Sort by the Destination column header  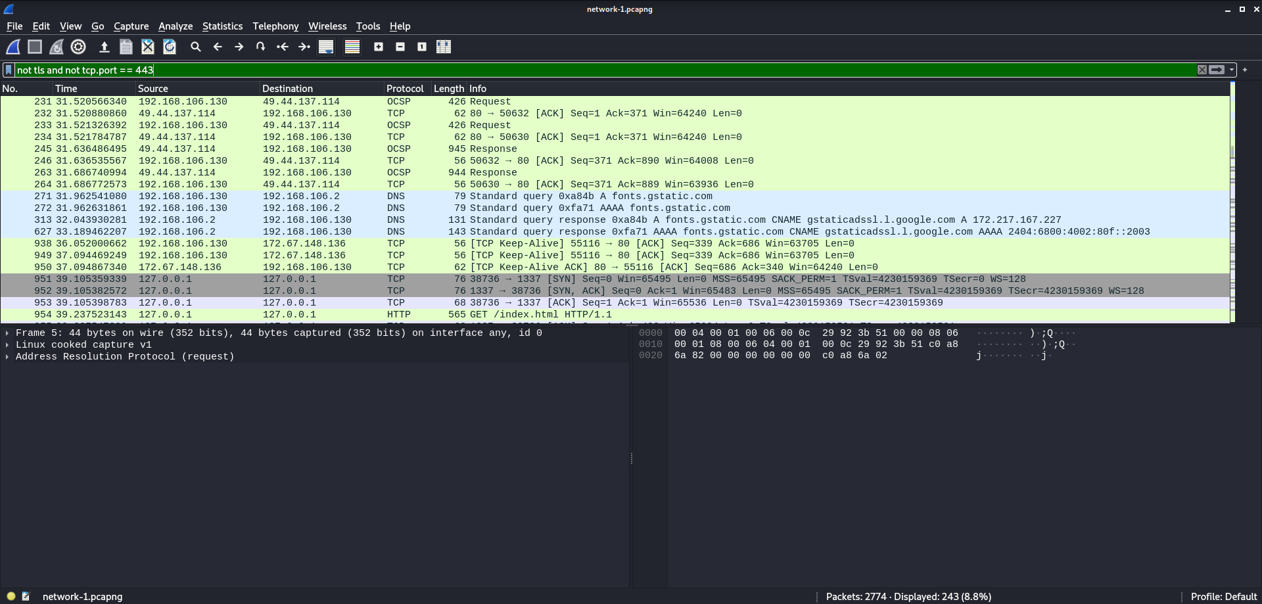322,89
